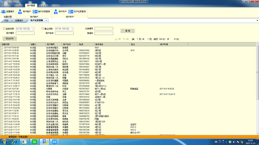The height and width of the screenshot is (145, 259).
Task: Open the taskbar app next to Internet Explorer
Action: 24,142
